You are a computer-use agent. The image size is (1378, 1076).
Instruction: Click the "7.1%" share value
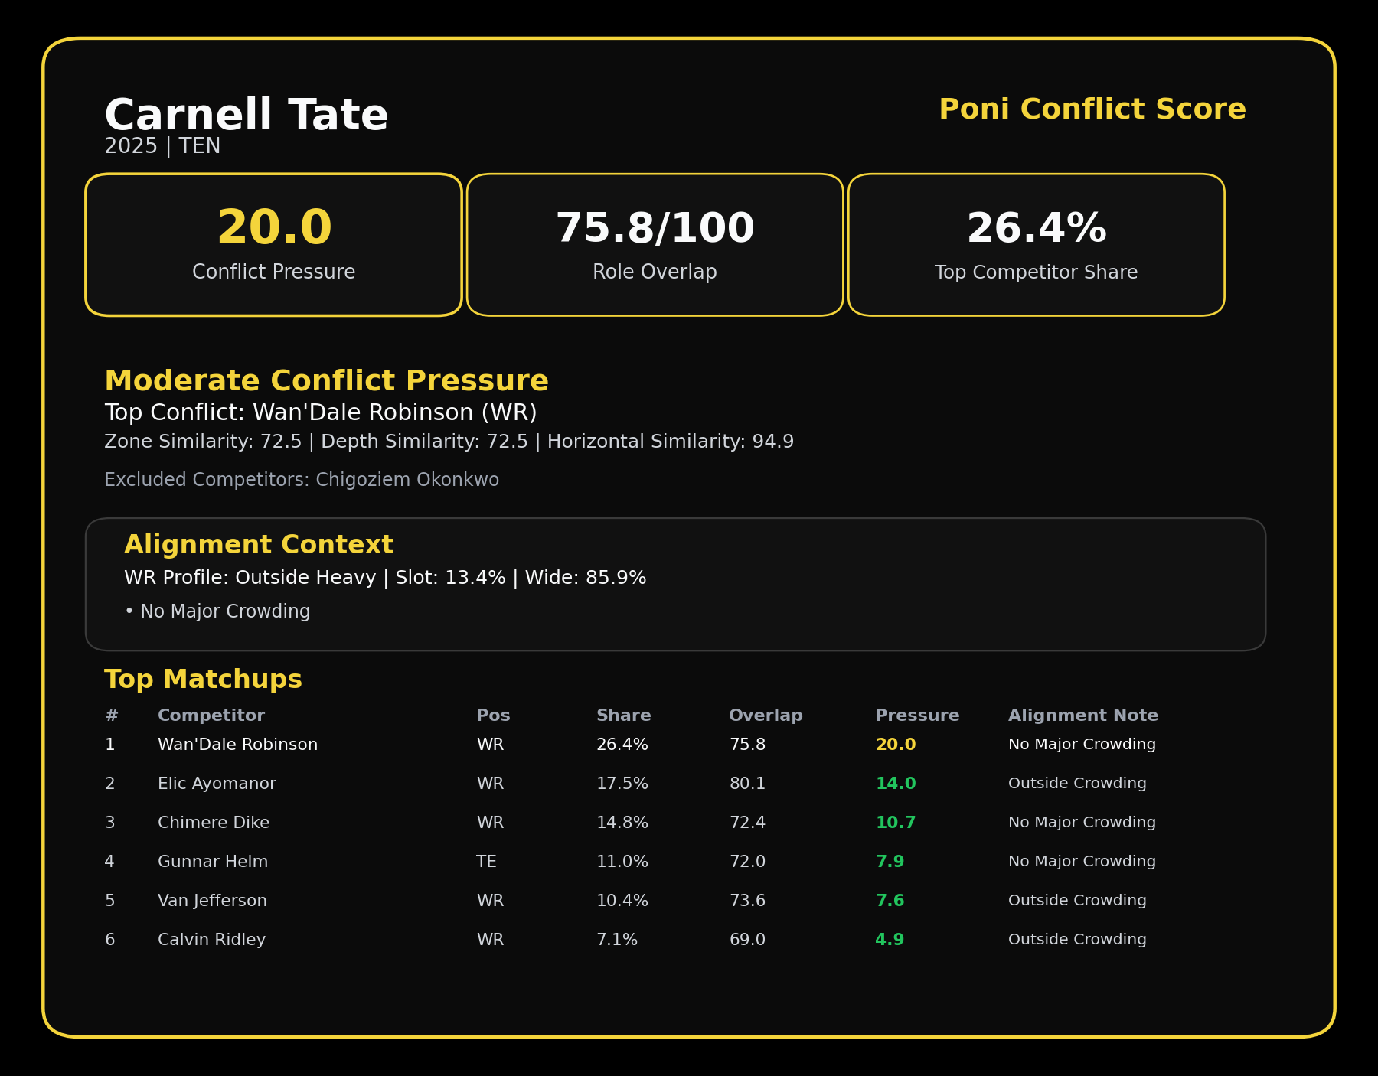pyautogui.click(x=617, y=940)
